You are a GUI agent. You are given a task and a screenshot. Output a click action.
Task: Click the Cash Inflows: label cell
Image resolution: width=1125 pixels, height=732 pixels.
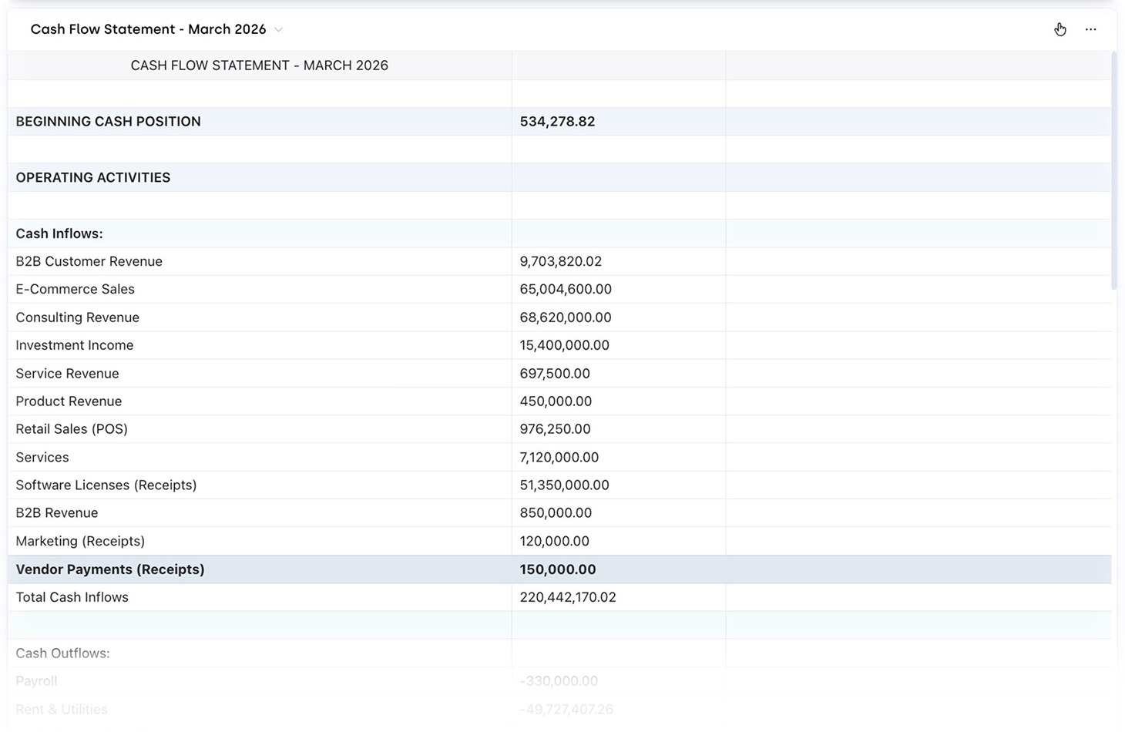[x=260, y=233]
